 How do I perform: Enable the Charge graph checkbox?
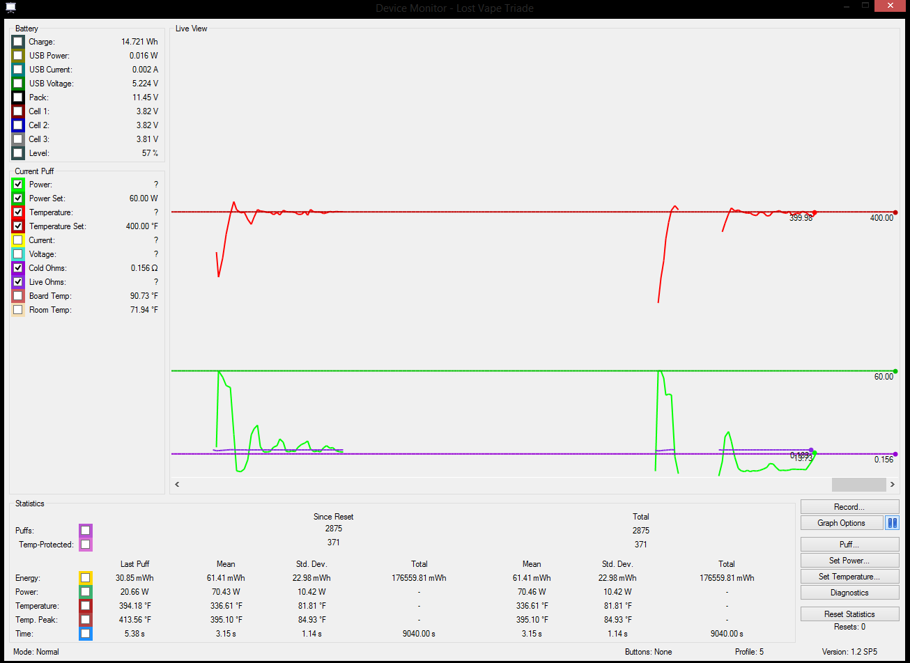tap(18, 42)
